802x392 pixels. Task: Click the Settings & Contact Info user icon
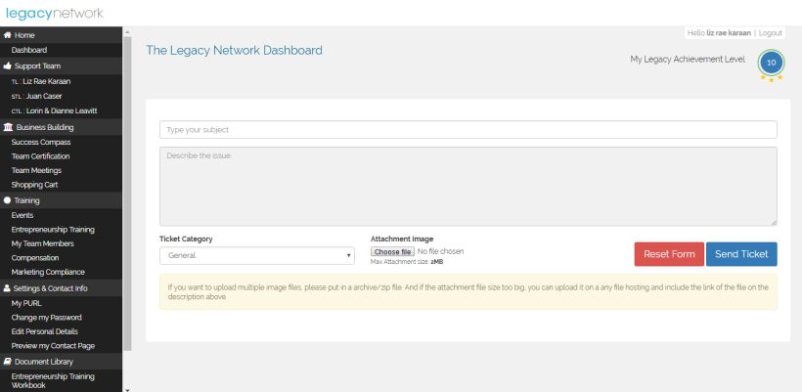(7, 288)
